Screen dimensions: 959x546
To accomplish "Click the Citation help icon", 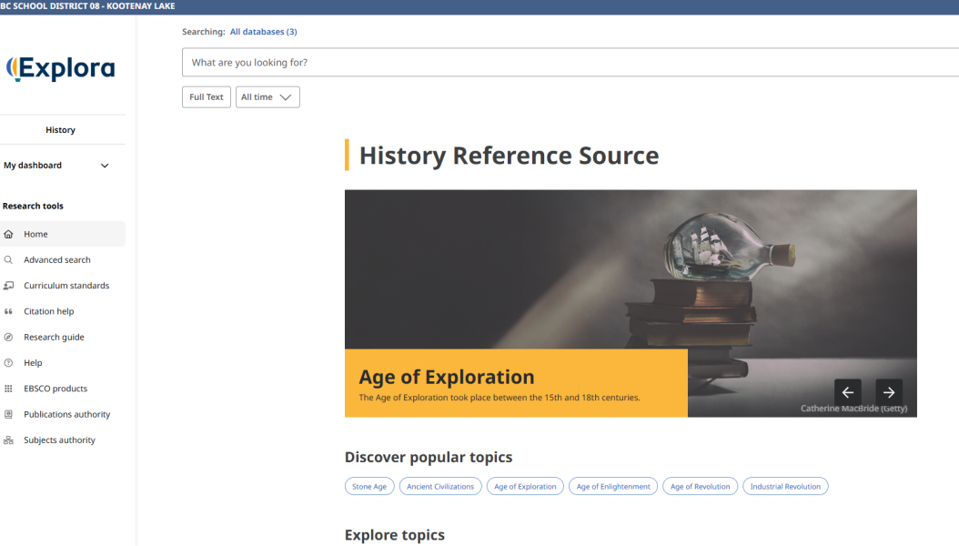I will pyautogui.click(x=8, y=311).
